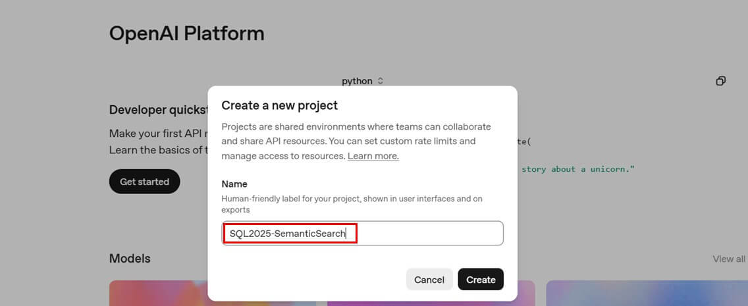The image size is (748, 306).
Task: Focus the project Name input field
Action: click(x=421, y=233)
